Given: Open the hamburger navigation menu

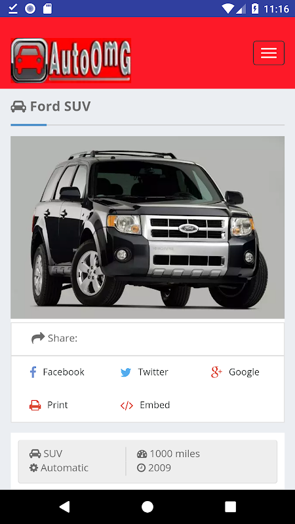Looking at the screenshot, I should click(269, 53).
